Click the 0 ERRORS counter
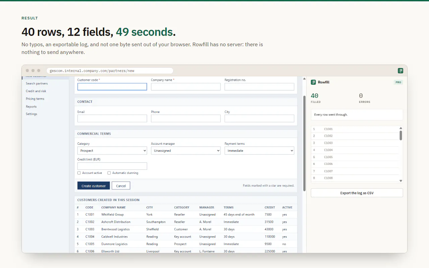 click(364, 98)
